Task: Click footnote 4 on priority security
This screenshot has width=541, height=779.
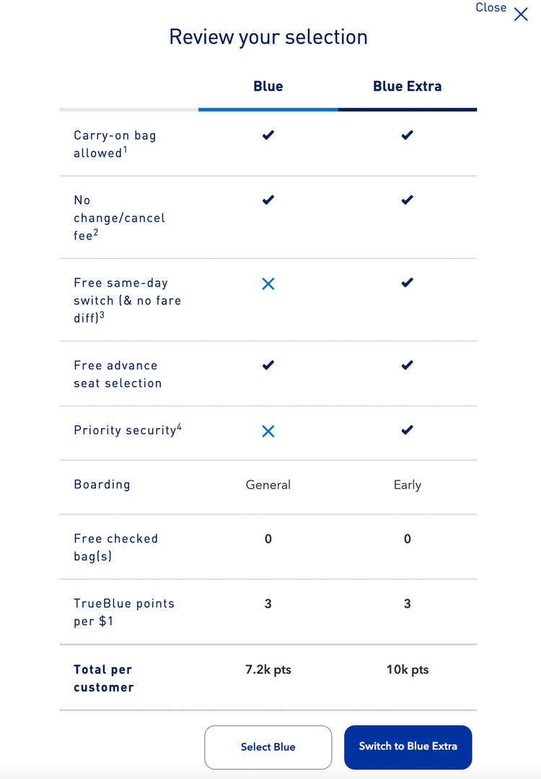Action: click(177, 426)
